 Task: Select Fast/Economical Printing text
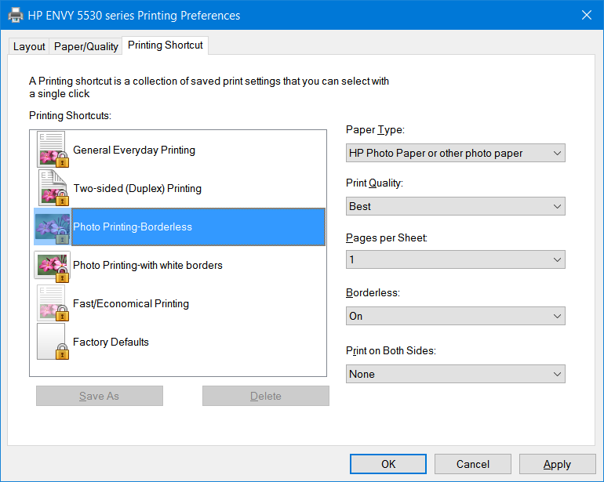tap(131, 303)
